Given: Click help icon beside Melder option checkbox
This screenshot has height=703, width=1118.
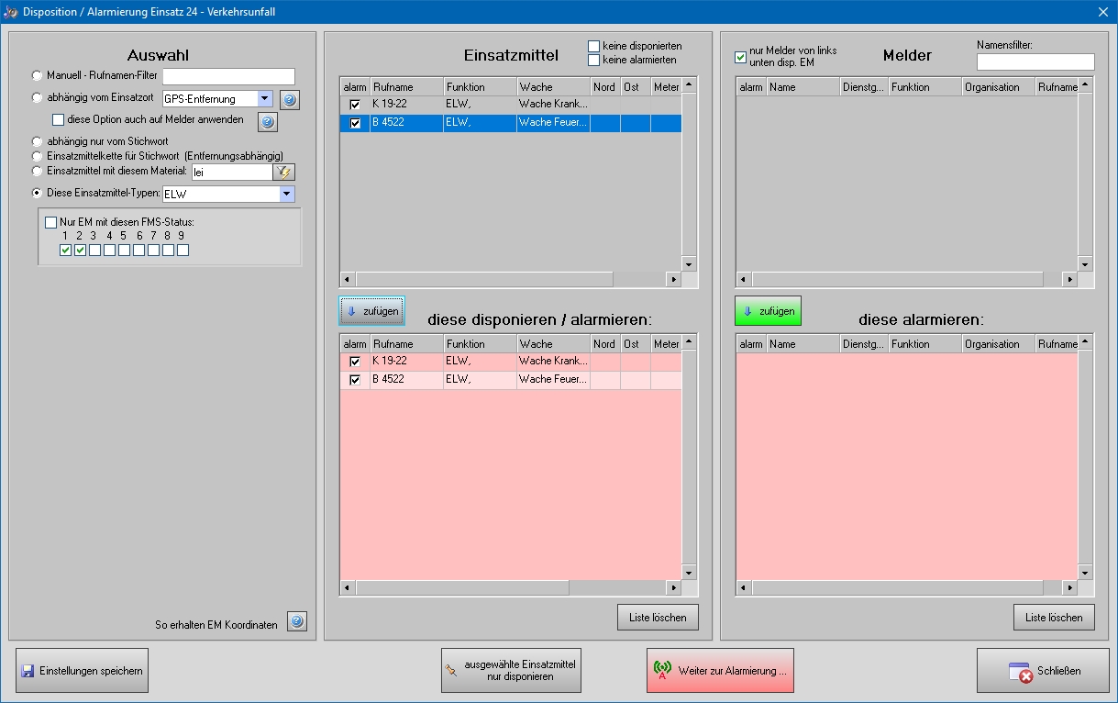Looking at the screenshot, I should 267,122.
